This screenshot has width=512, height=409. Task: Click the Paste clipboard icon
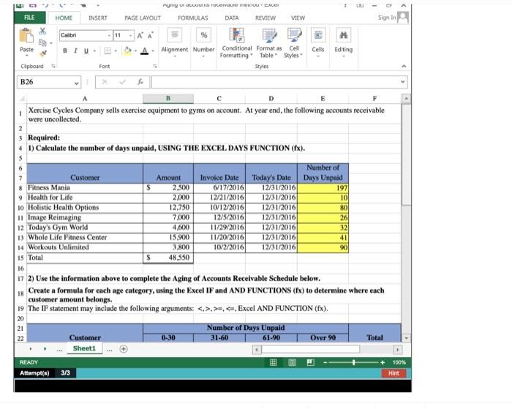point(26,35)
